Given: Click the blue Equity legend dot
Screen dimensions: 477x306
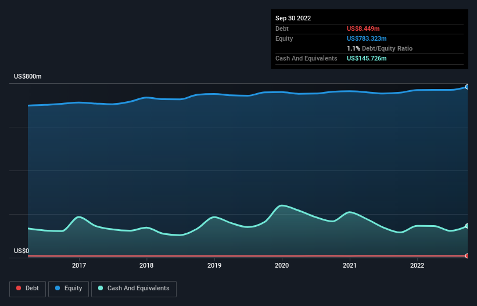Looking at the screenshot, I should point(58,288).
